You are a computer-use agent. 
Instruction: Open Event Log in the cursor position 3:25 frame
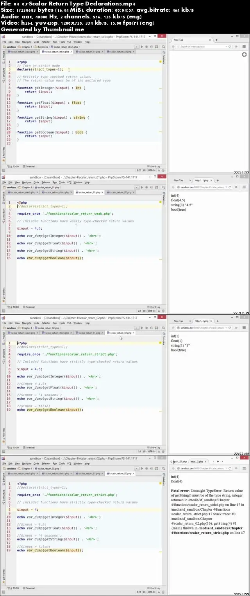click(154, 166)
